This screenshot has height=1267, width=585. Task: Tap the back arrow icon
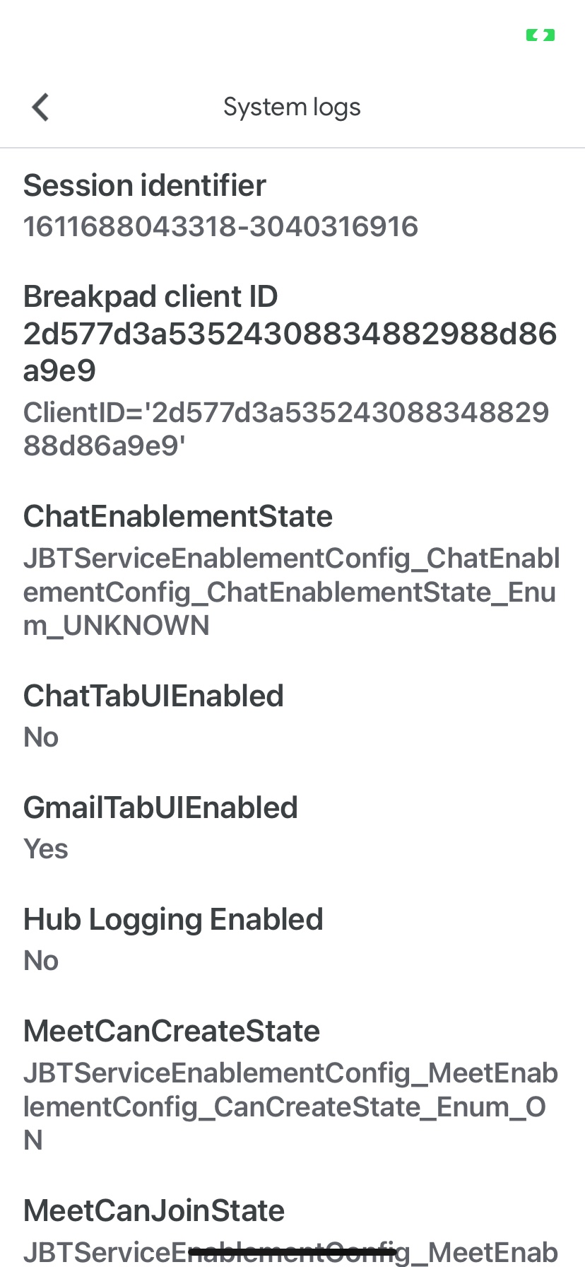[40, 107]
